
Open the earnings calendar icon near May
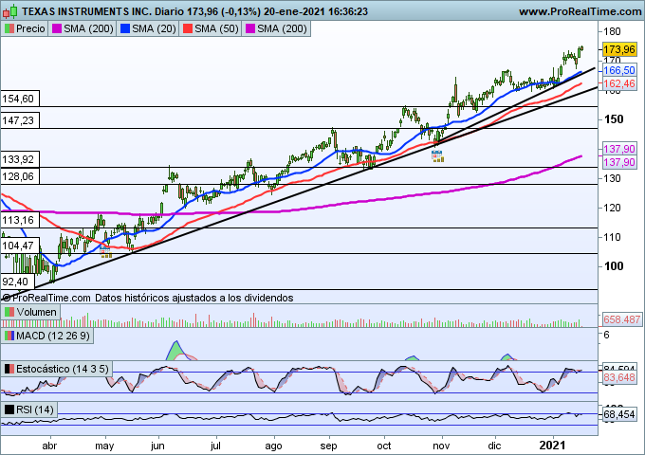pos(105,252)
